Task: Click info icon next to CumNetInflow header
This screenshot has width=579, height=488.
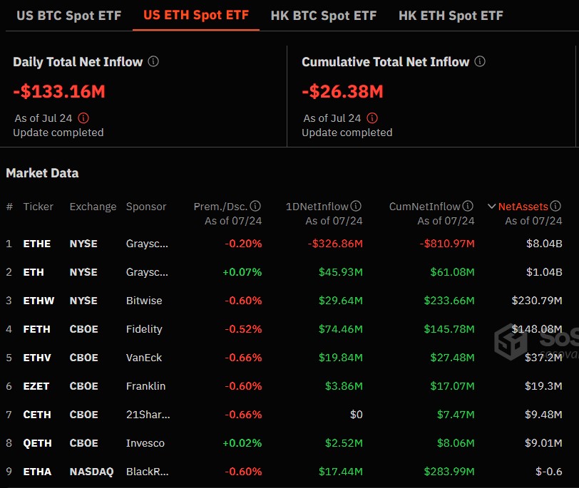Action: coord(468,206)
